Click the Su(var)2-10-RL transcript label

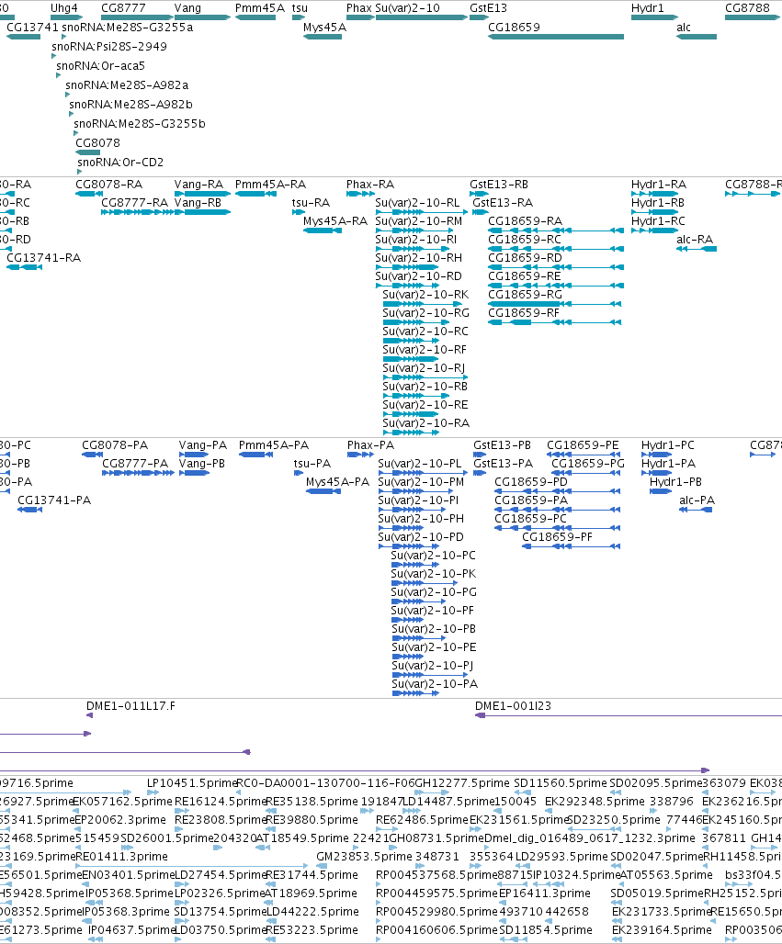[x=417, y=203]
